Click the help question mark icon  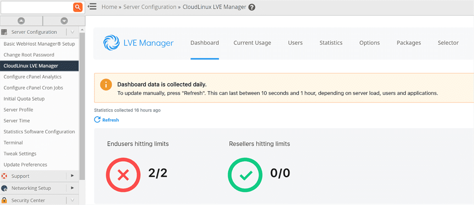252,7
